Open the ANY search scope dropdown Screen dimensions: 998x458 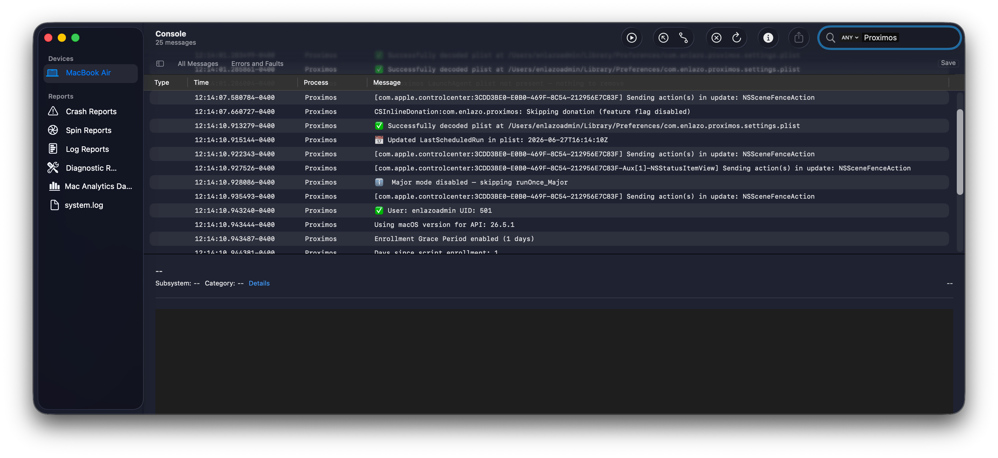tap(850, 38)
